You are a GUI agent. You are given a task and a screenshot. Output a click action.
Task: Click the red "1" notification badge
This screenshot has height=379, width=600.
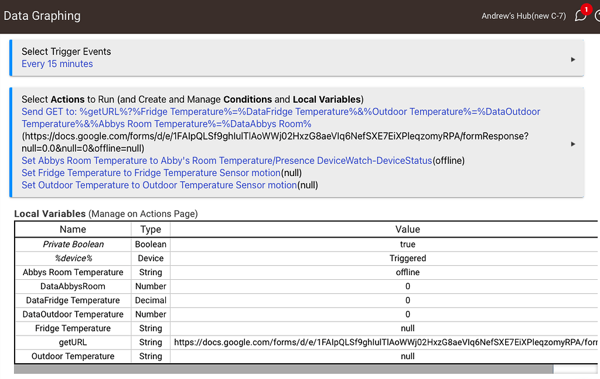pyautogui.click(x=586, y=9)
